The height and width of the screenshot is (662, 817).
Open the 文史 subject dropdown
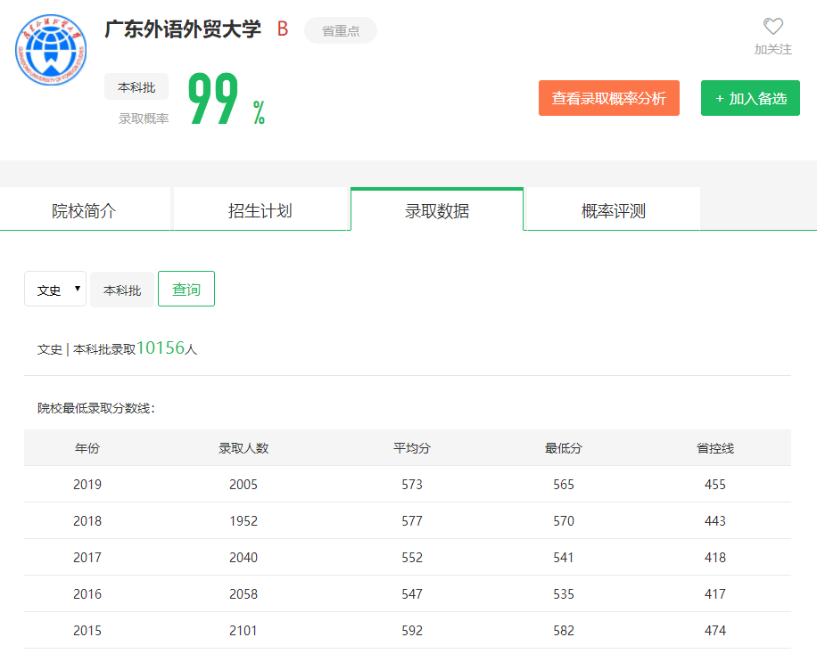click(55, 289)
